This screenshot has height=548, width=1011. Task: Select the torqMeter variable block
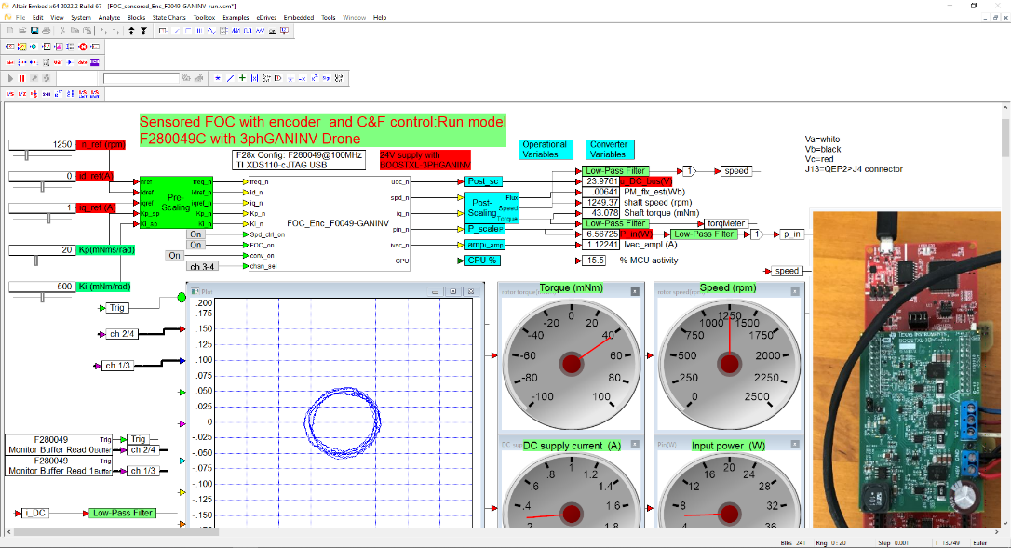pos(726,223)
